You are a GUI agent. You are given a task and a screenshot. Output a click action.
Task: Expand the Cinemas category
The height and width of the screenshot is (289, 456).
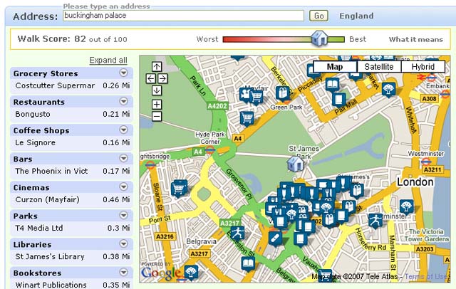pos(123,186)
